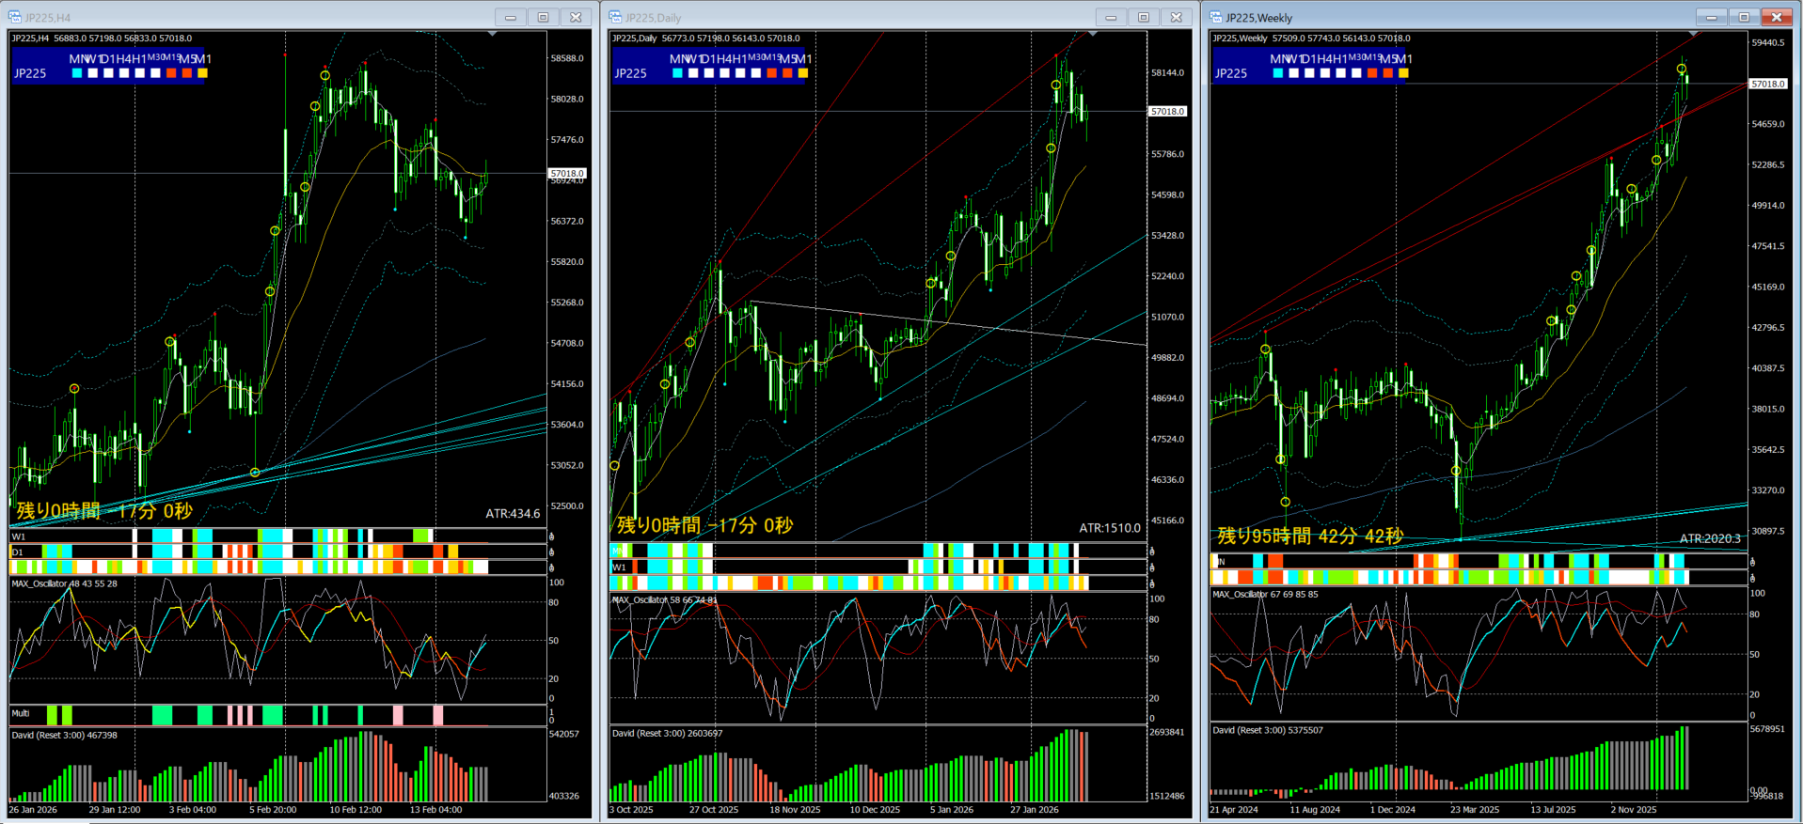Click yellow M1 square in Daily chart panel

pyautogui.click(x=802, y=73)
